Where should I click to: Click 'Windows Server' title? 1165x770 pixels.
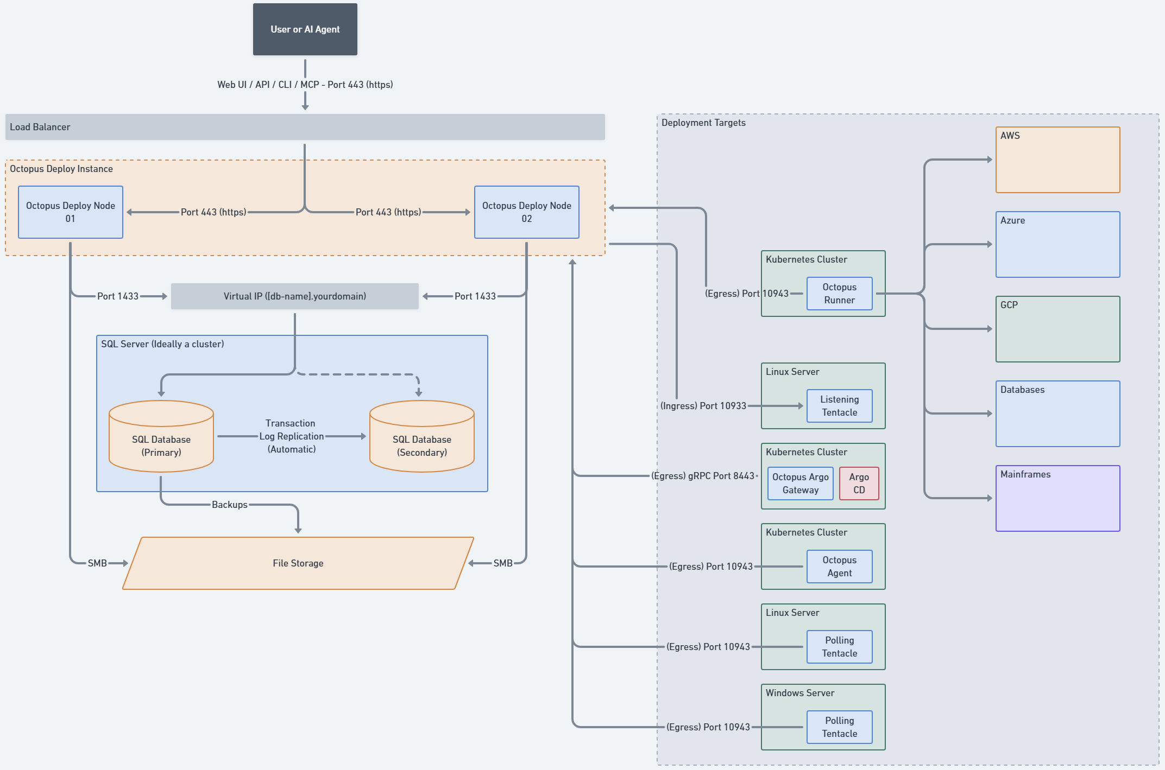800,693
